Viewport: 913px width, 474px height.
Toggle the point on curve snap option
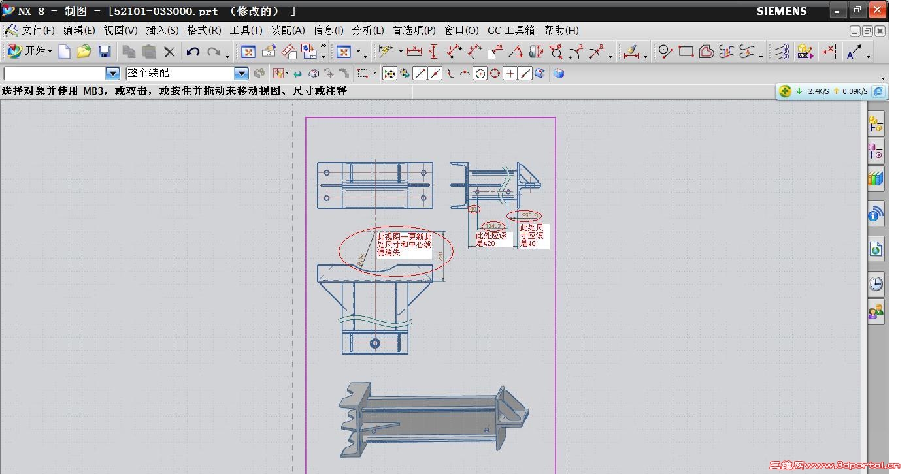(525, 74)
